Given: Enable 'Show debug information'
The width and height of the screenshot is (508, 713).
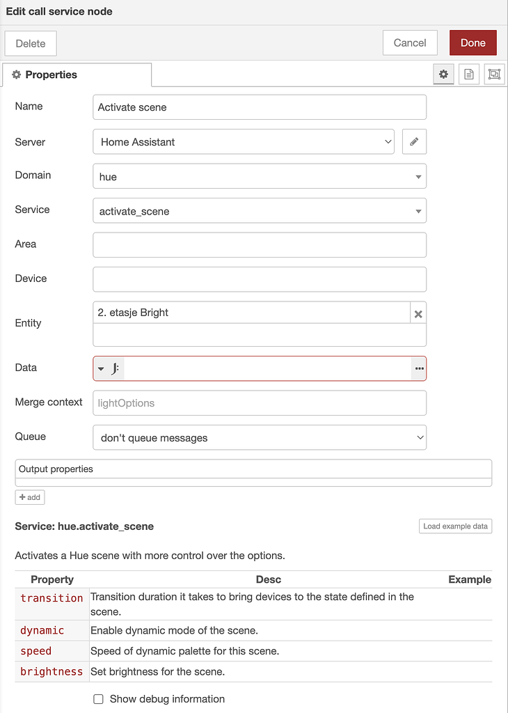Looking at the screenshot, I should coord(98,699).
